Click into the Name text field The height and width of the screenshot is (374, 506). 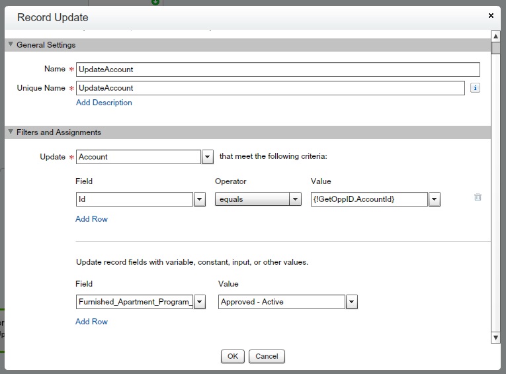pos(278,70)
